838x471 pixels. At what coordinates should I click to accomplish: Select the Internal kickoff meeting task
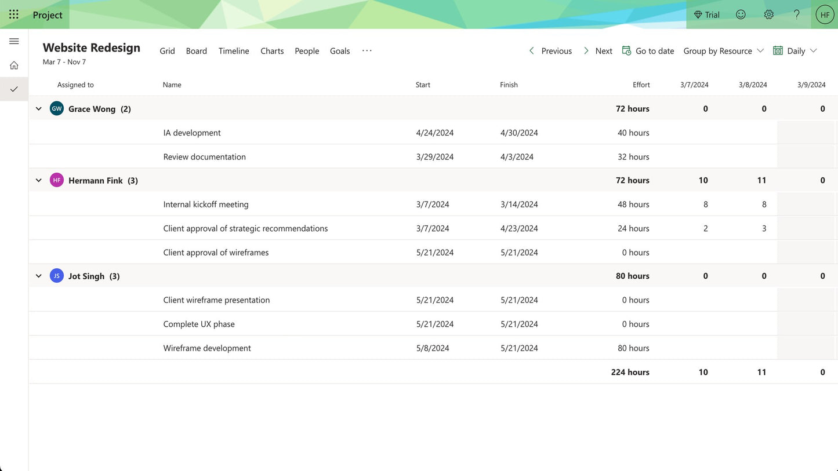pyautogui.click(x=206, y=205)
